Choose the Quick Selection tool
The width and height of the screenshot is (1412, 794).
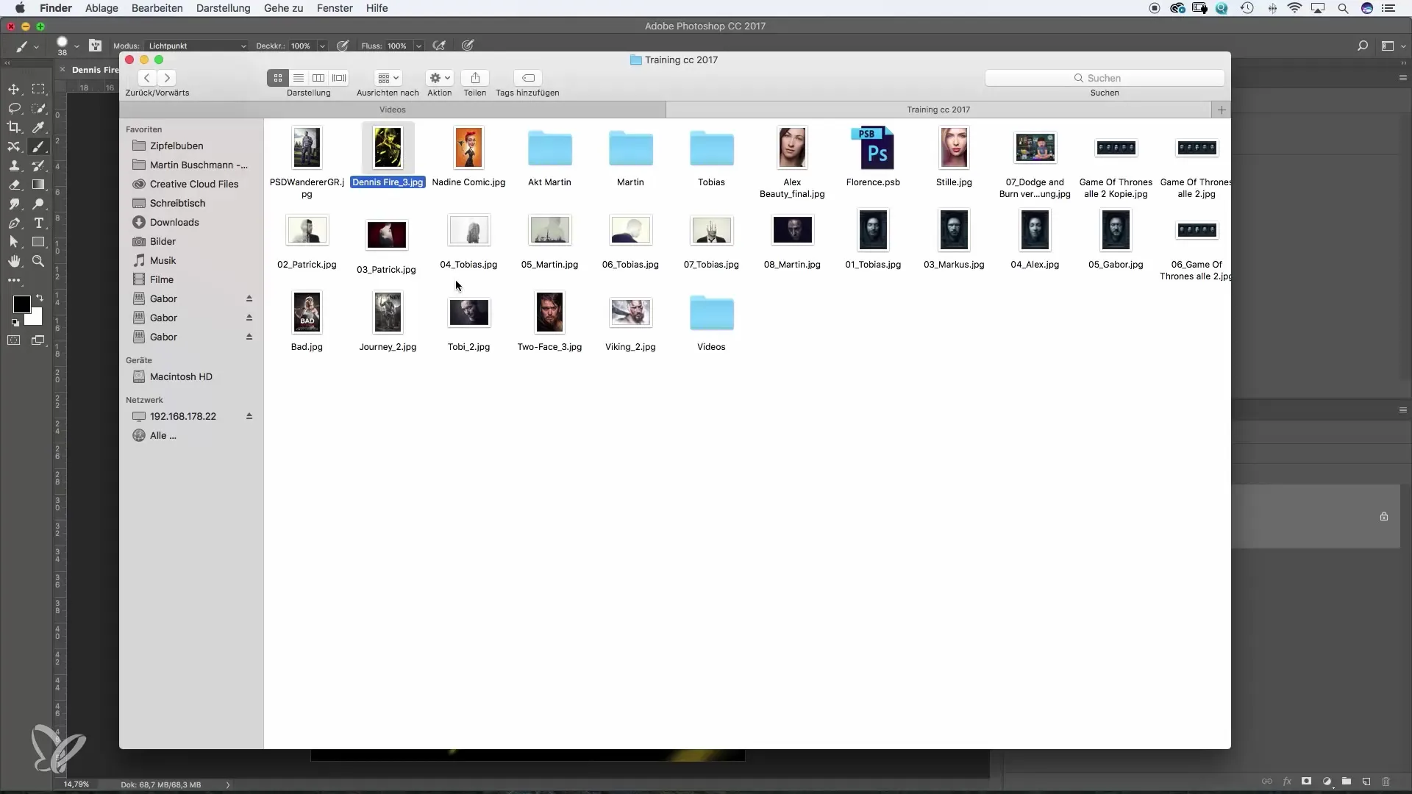pos(38,108)
